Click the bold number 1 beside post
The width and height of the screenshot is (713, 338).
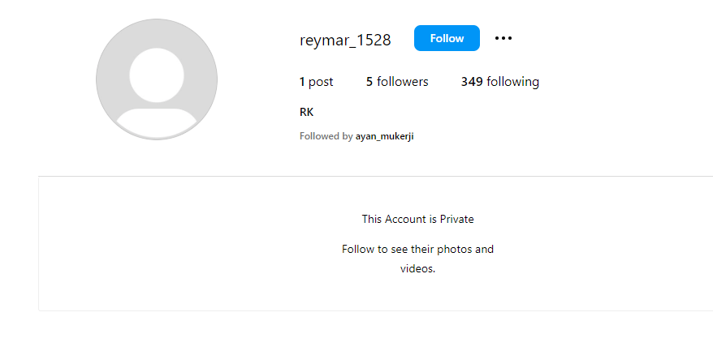pos(302,82)
